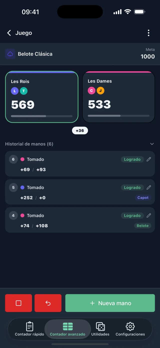Add a hand with Nueva mano
Screen dimensions: 160x348
coord(110,303)
